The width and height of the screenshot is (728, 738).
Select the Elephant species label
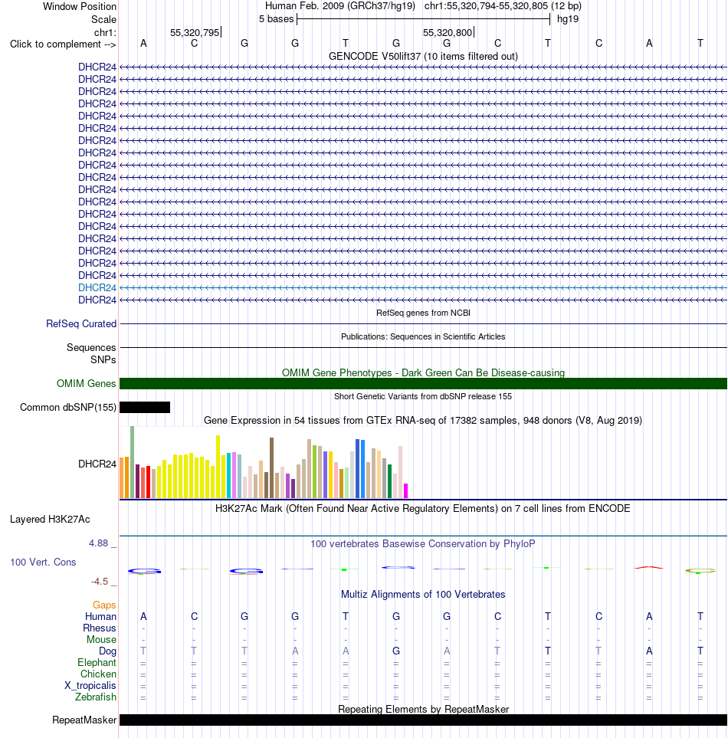point(97,662)
